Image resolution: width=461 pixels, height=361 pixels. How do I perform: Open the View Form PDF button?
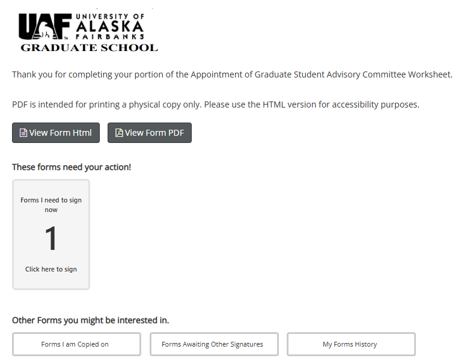point(150,133)
